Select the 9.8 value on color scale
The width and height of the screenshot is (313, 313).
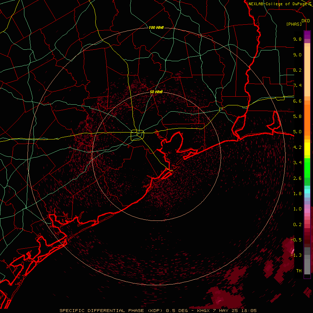(x=297, y=39)
